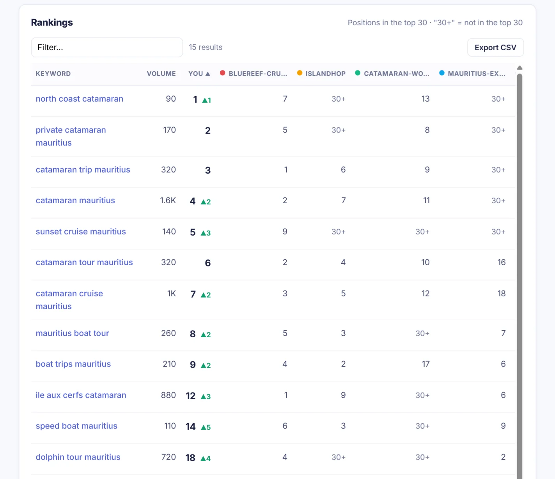Open the catamaran trip mauritius keyword
This screenshot has width=555, height=479.
pyautogui.click(x=83, y=170)
